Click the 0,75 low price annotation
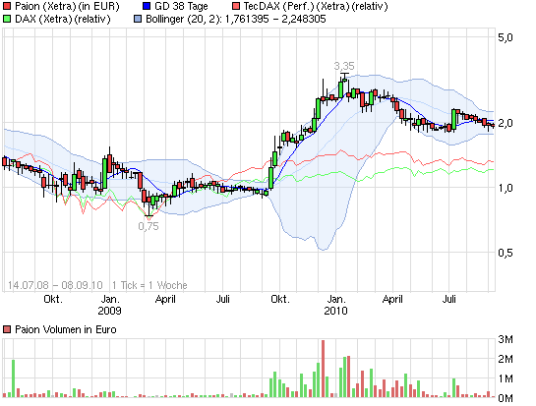 tap(149, 226)
